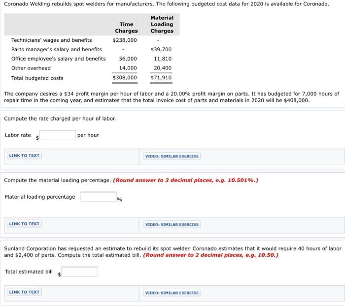This screenshot has height=306, width=345.
Task: Play VIDEO: SIMILAR EXERCISE under Total estimated bill
Action: 172,293
